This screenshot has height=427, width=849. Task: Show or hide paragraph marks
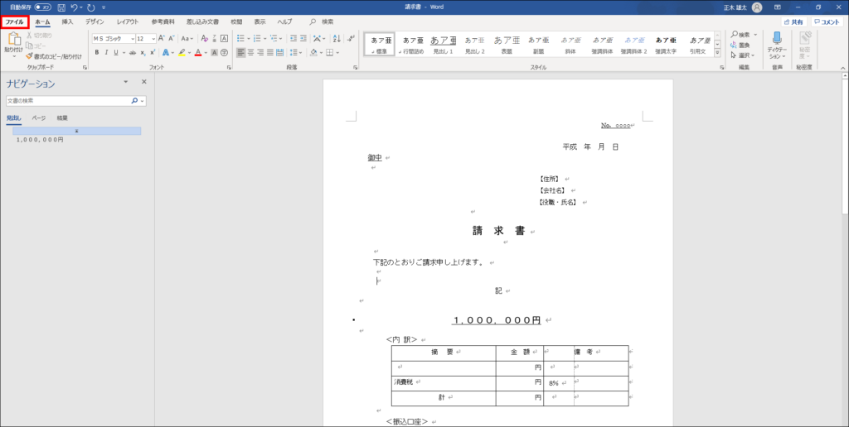point(351,38)
